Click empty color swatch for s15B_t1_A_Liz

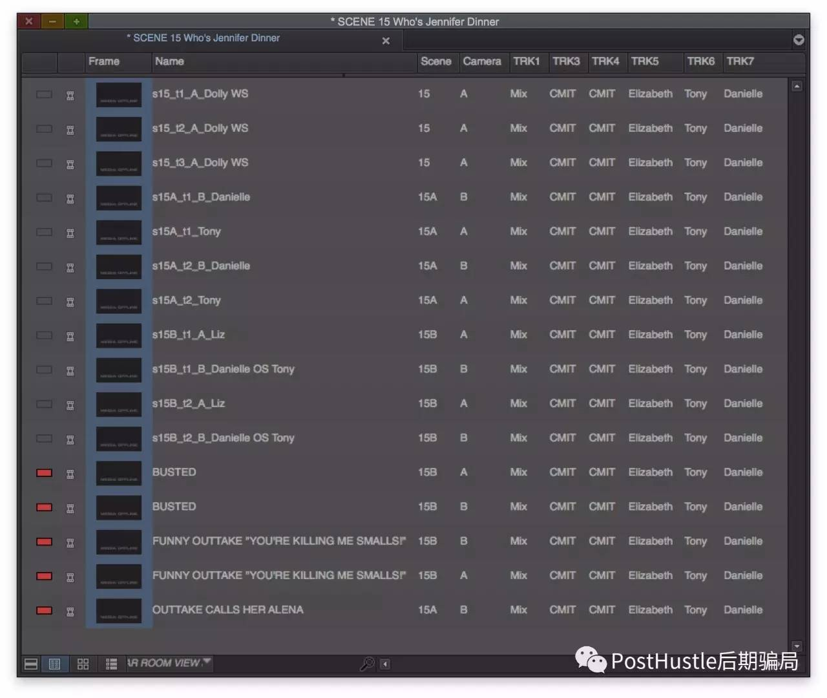(x=44, y=335)
